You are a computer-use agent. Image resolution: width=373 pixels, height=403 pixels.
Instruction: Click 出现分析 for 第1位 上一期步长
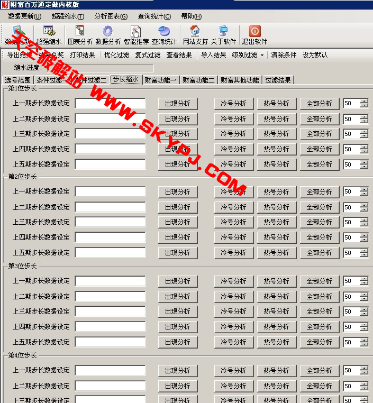pyautogui.click(x=177, y=104)
